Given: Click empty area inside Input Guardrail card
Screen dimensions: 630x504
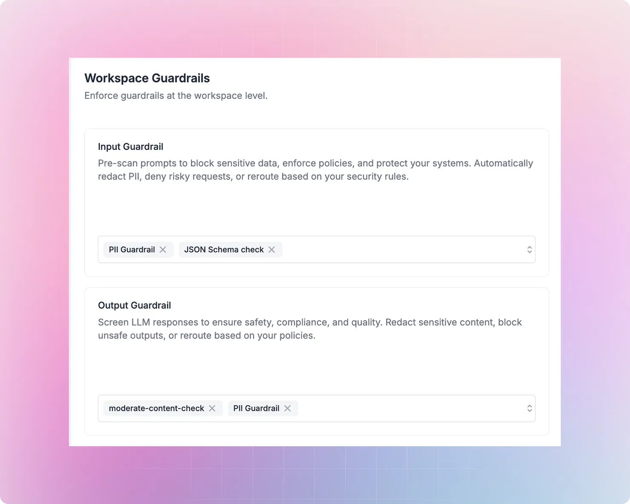Looking at the screenshot, I should 317,209.
